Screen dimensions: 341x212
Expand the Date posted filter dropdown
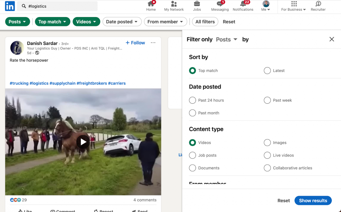pos(122,22)
